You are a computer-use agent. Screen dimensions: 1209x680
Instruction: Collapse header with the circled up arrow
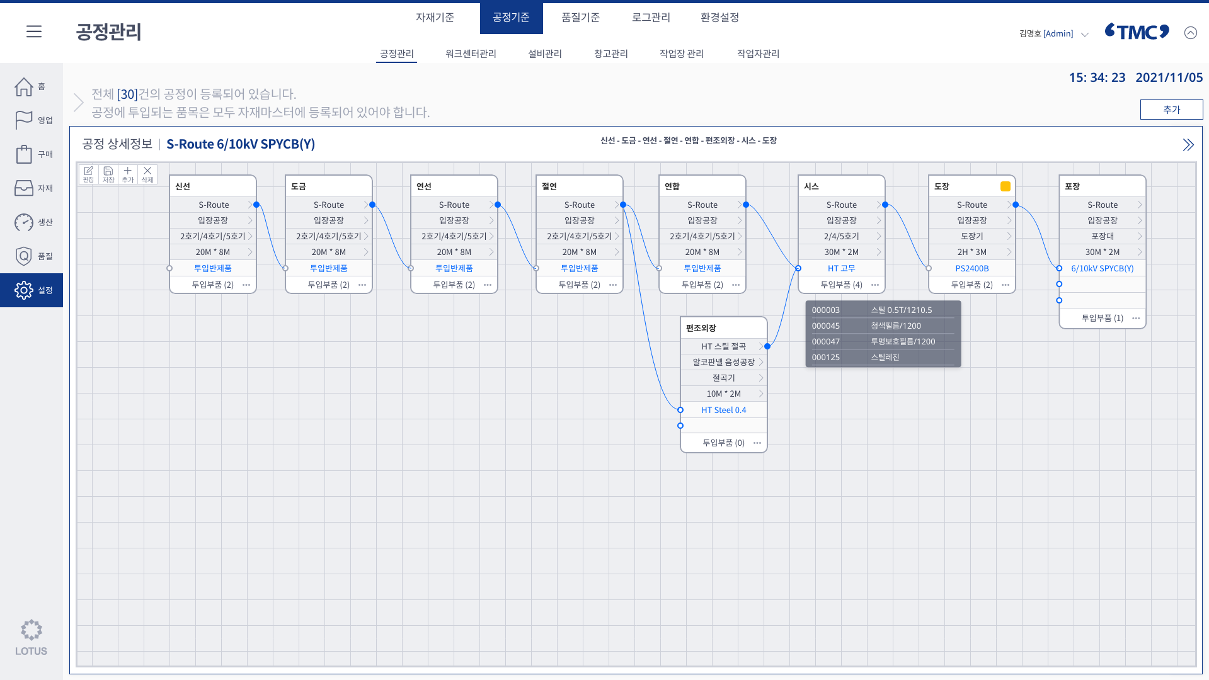1190,33
